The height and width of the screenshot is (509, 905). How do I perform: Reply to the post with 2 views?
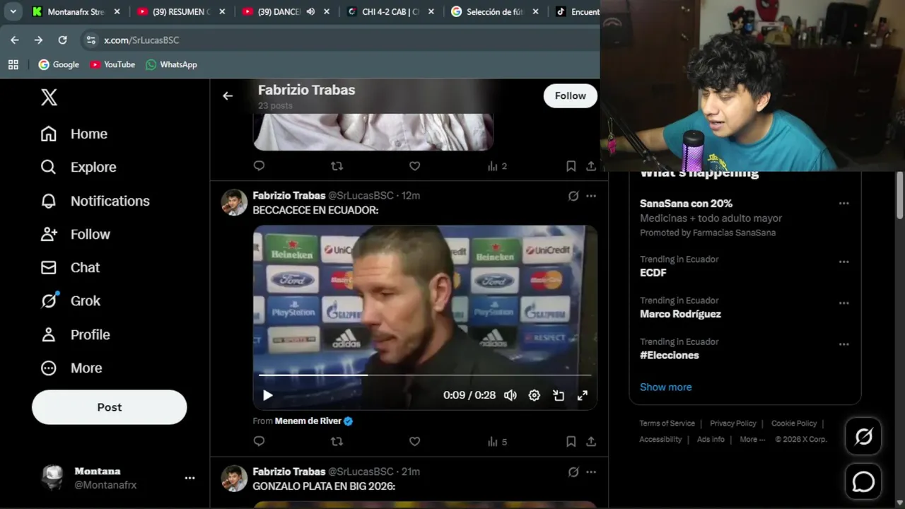point(259,165)
